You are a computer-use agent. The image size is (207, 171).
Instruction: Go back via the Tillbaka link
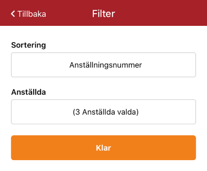[x=29, y=14]
